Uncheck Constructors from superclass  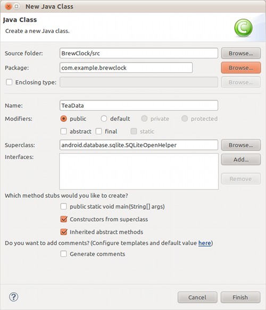(x=64, y=219)
